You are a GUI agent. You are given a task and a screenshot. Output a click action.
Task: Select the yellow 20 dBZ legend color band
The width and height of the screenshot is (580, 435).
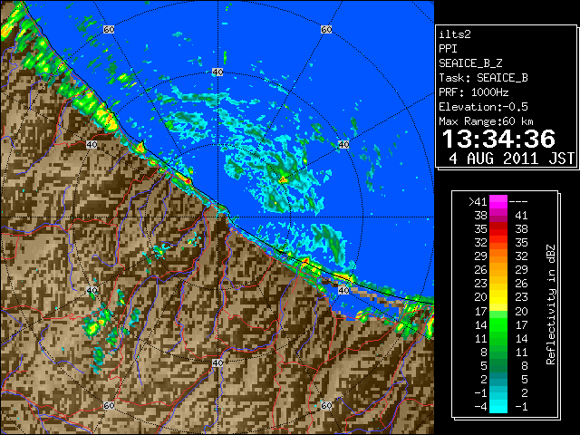pos(498,297)
